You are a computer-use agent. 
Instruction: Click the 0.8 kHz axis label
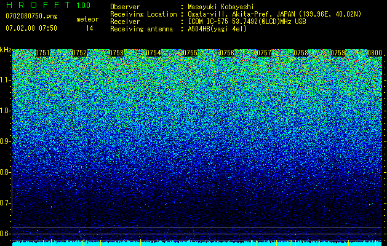(5, 172)
